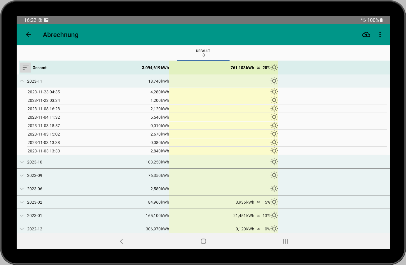Select the 306,970 kWh monthly value

(157, 229)
